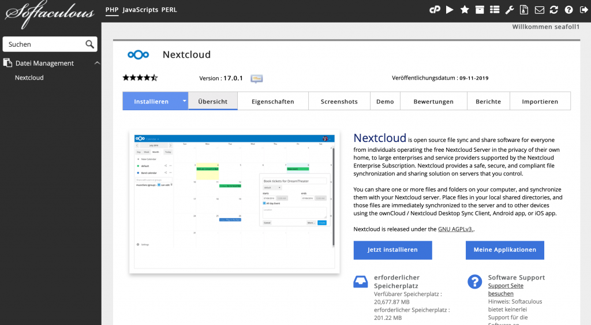
Task: Click the Datei Management label
Action: (x=44, y=63)
